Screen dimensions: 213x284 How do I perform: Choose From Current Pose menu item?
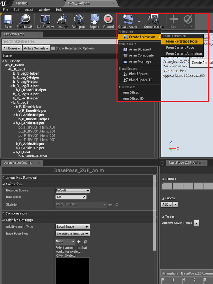pyautogui.click(x=182, y=48)
